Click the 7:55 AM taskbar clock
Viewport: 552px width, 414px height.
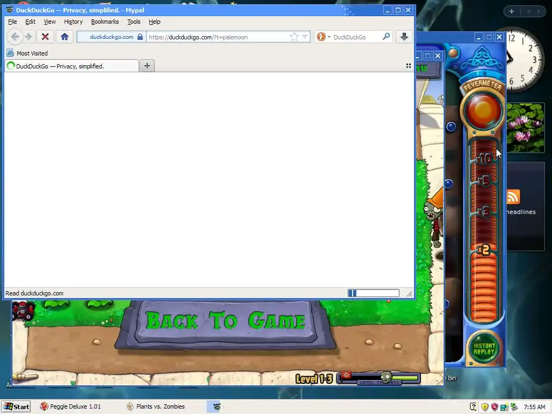click(x=534, y=407)
